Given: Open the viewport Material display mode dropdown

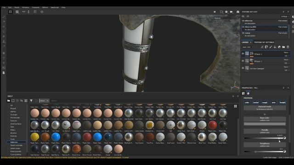Looking at the screenshot, I should click(226, 18).
